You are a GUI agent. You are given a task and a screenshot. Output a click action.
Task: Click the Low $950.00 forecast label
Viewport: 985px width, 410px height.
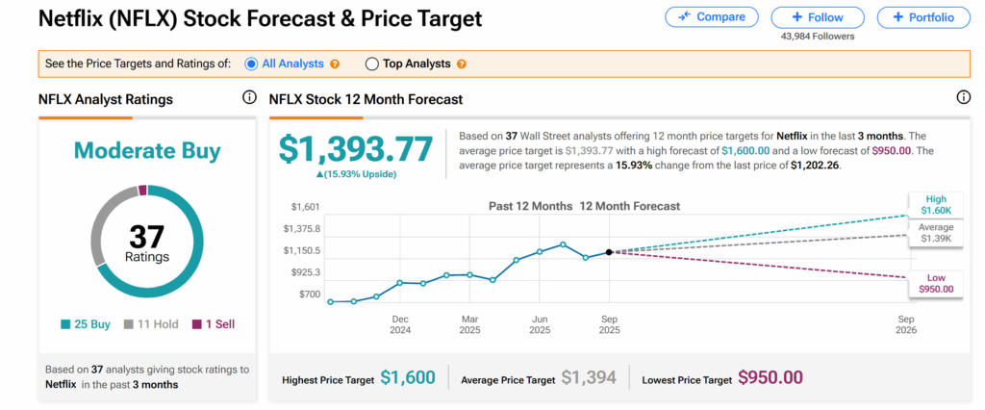[x=936, y=283]
